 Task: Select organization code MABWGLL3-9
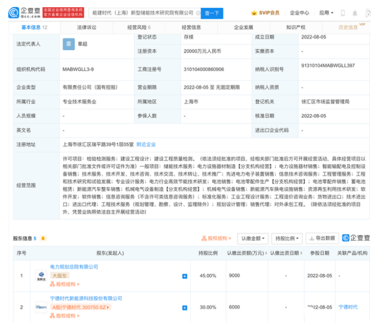pos(78,69)
